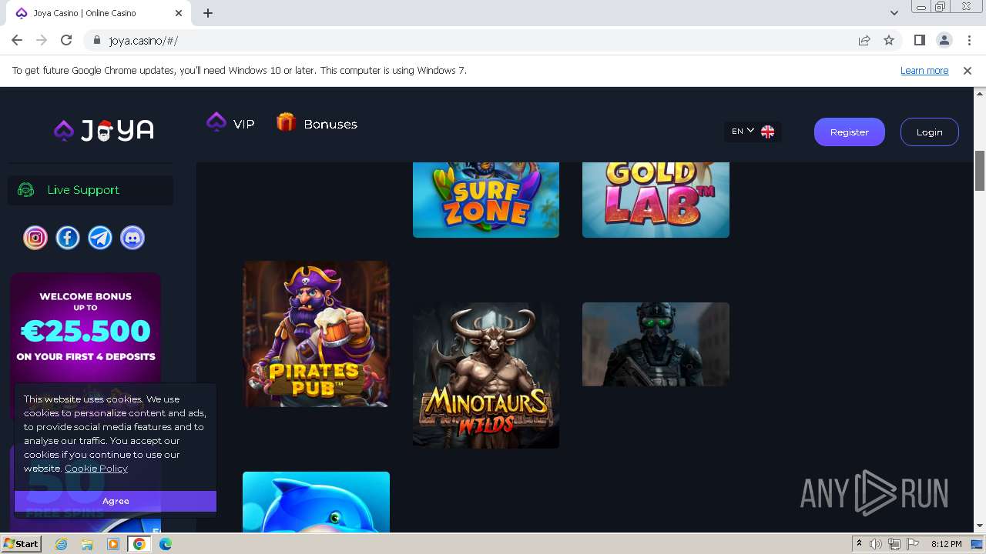Reload the page in Chrome
Image resolution: width=986 pixels, height=554 pixels.
(x=66, y=40)
